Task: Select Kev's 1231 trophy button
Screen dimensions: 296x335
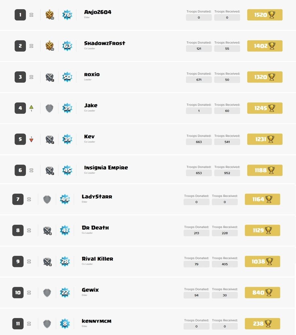Action: click(265, 139)
